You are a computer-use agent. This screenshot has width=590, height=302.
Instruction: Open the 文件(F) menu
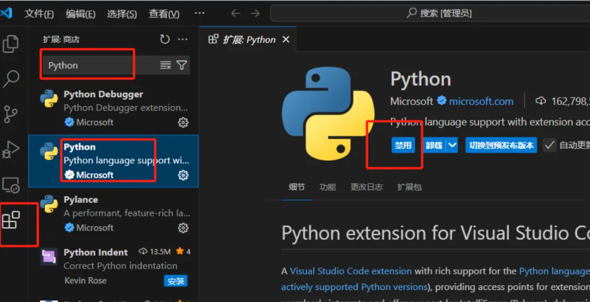(39, 14)
